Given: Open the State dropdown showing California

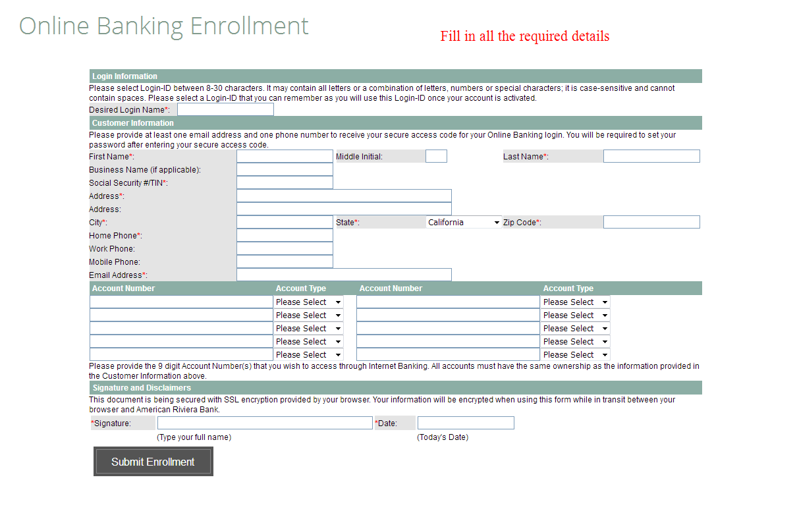Looking at the screenshot, I should [464, 222].
